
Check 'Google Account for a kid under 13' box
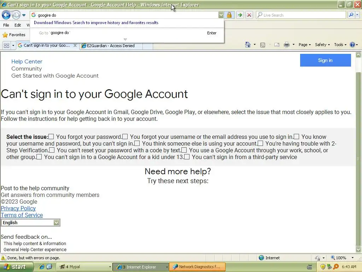(39, 157)
